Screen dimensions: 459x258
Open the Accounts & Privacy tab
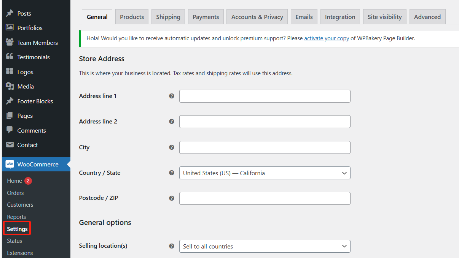[257, 16]
